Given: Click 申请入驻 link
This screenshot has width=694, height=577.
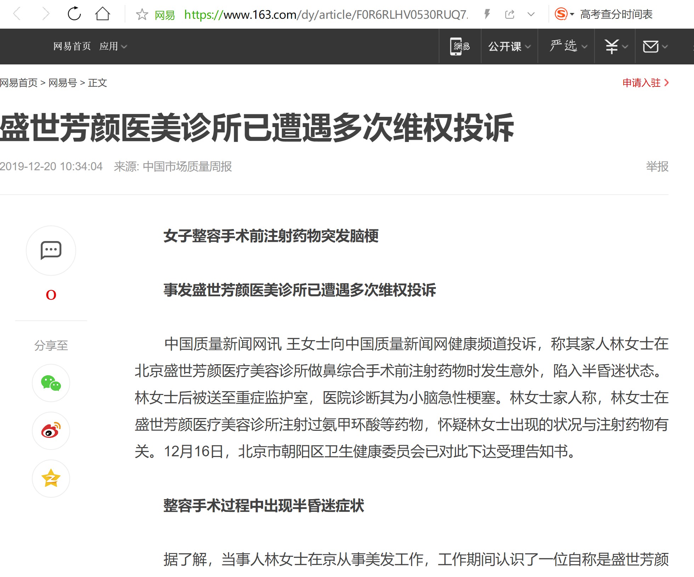Looking at the screenshot, I should (645, 83).
